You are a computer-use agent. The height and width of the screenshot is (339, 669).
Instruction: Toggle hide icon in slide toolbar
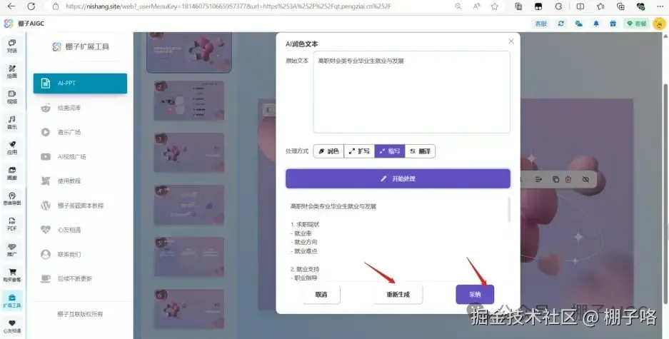click(x=585, y=180)
